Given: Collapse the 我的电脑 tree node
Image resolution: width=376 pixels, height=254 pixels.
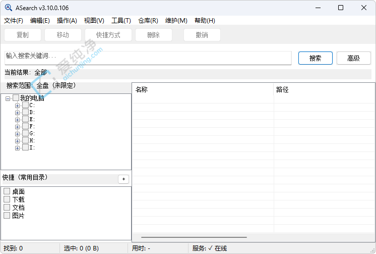Looking at the screenshot, I should [x=8, y=98].
